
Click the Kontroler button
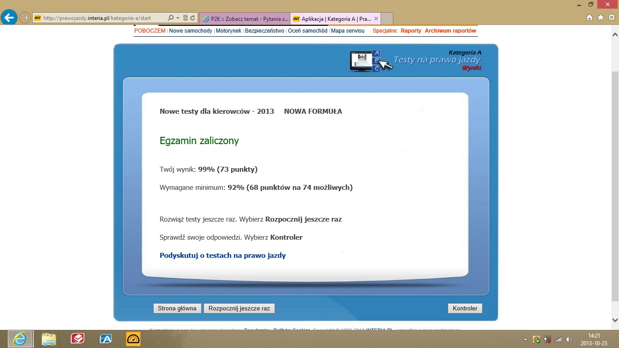pos(465,309)
